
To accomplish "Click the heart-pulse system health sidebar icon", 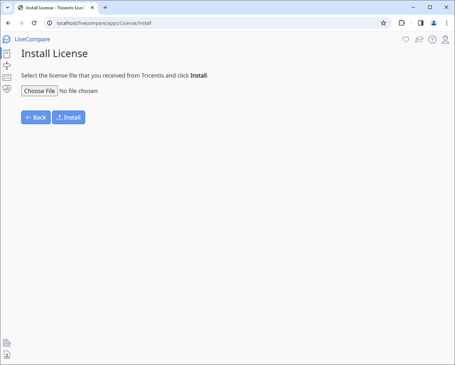I will 7,89.
